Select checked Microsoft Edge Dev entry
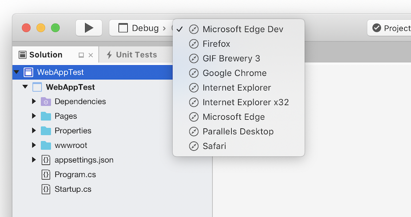This screenshot has width=411, height=217. 242,29
